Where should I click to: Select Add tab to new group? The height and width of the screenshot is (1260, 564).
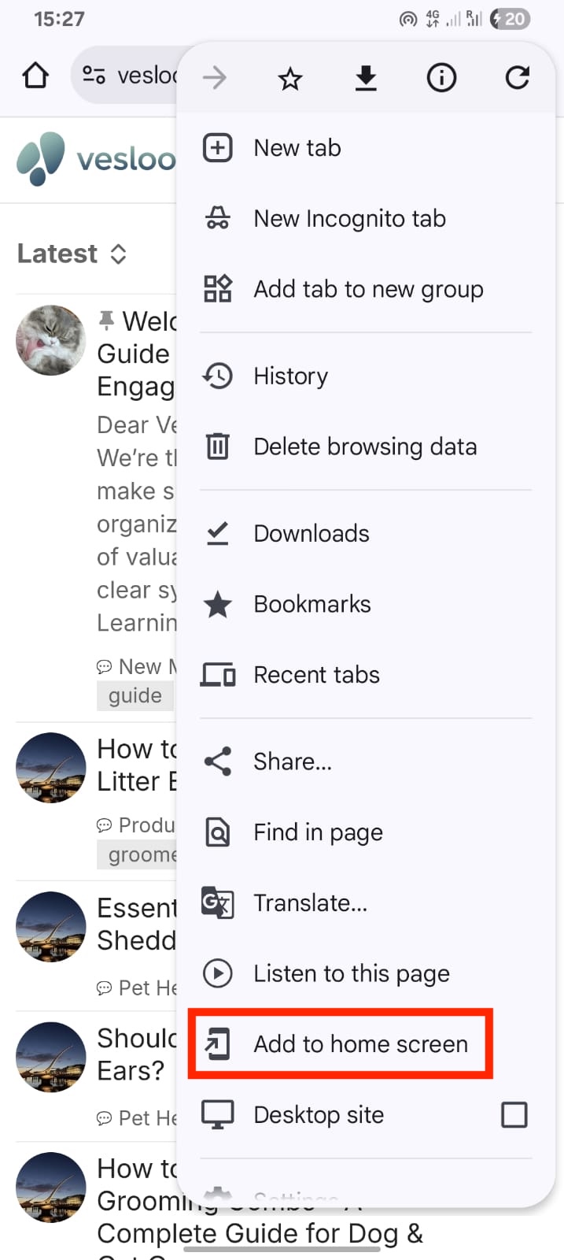[x=367, y=289]
